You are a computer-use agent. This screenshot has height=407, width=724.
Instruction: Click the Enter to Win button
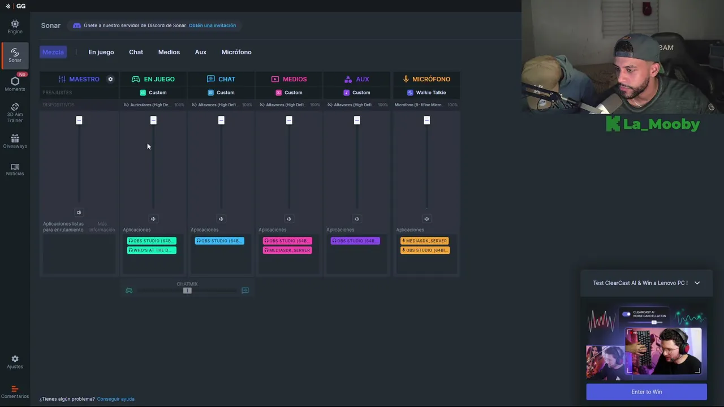(647, 392)
